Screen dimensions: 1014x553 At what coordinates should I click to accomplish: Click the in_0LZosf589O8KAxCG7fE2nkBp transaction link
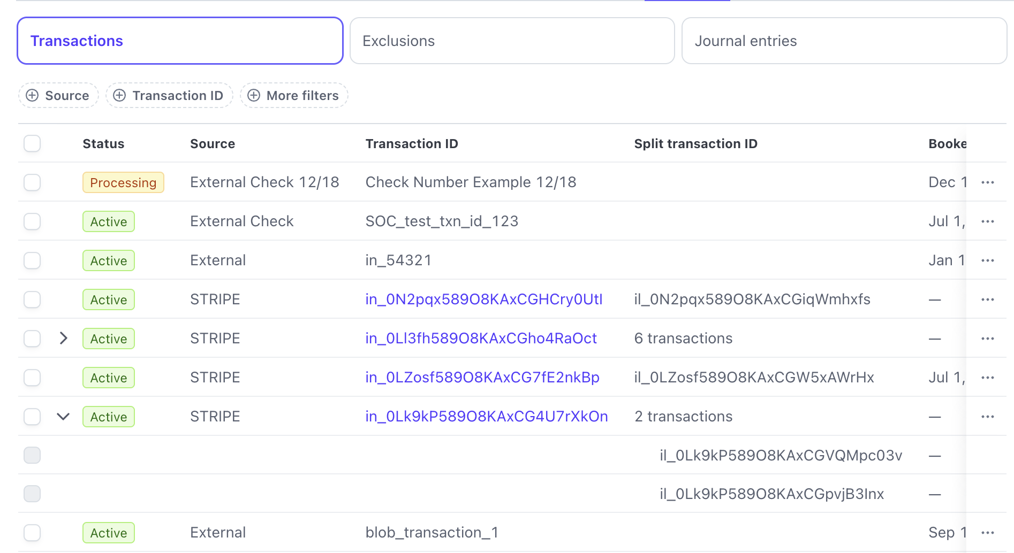pos(482,377)
